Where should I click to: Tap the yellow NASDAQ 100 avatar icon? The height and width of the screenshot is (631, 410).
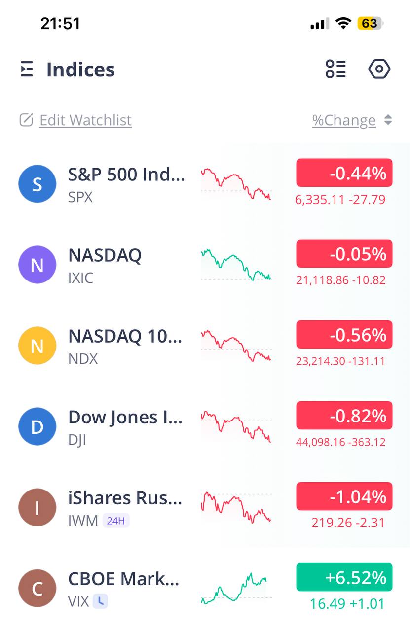pyautogui.click(x=37, y=346)
